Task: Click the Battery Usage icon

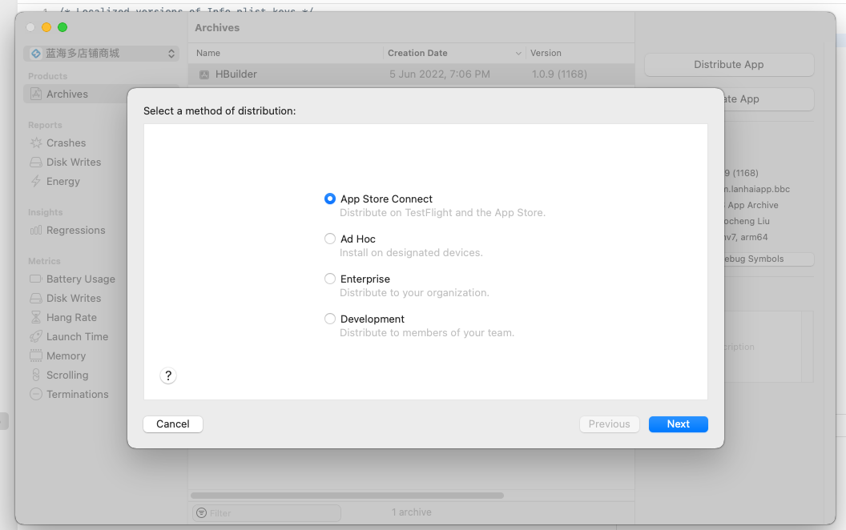Action: click(36, 279)
